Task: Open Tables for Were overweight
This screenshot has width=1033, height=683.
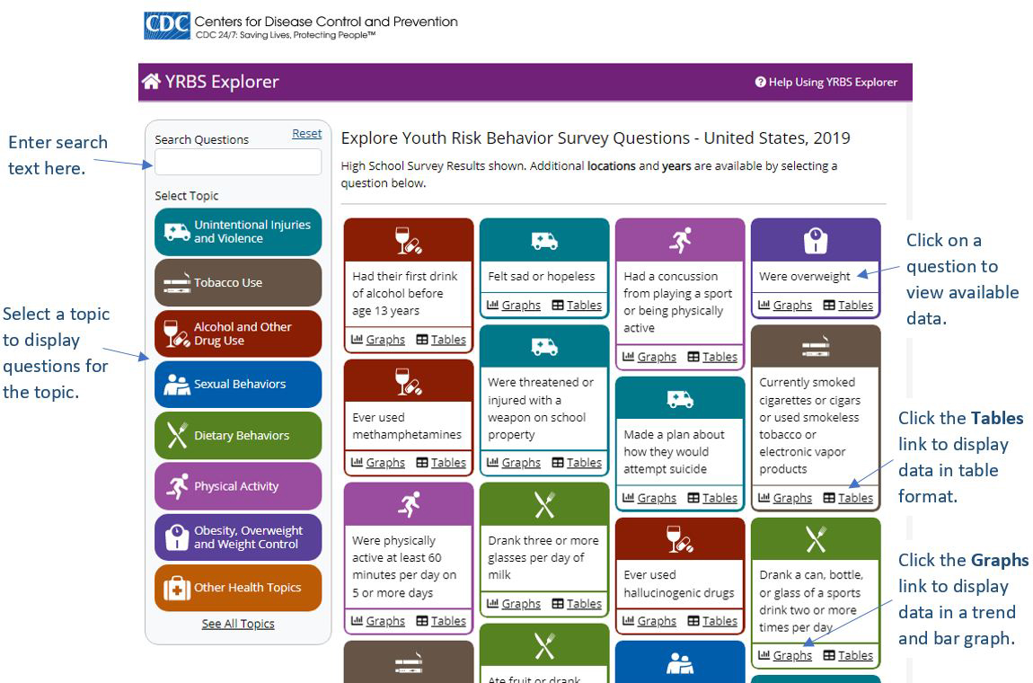Action: pyautogui.click(x=854, y=306)
